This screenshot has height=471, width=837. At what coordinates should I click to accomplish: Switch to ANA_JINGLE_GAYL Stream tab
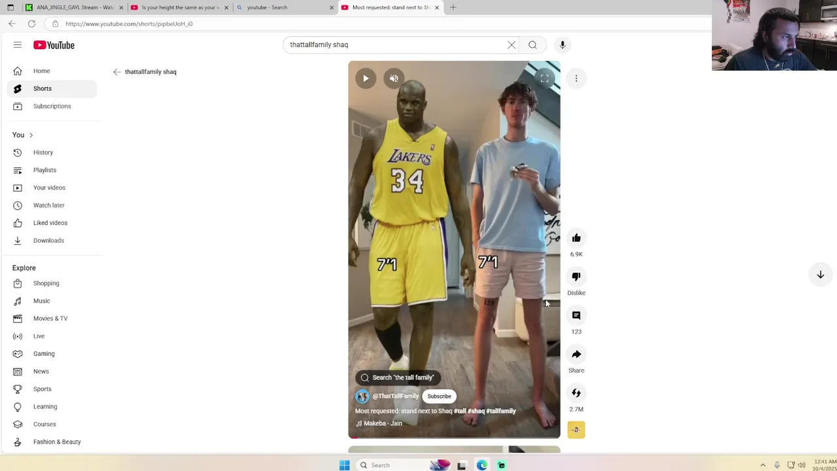tap(74, 7)
